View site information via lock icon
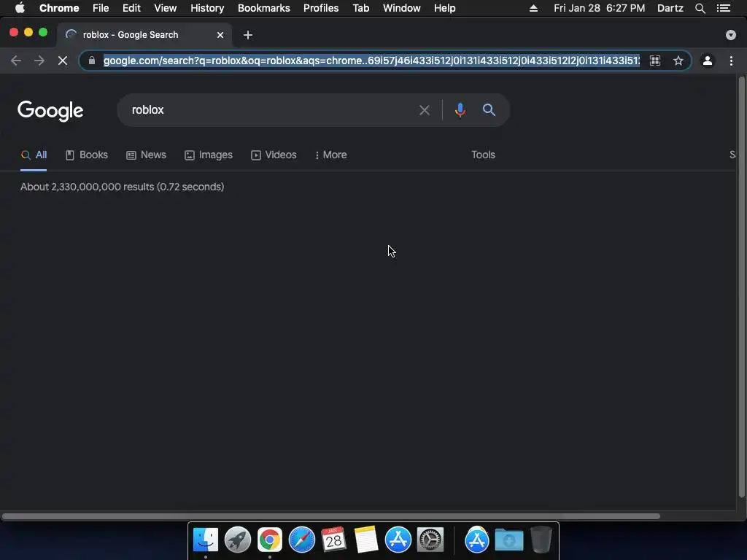Viewport: 747px width, 560px height. (x=92, y=61)
